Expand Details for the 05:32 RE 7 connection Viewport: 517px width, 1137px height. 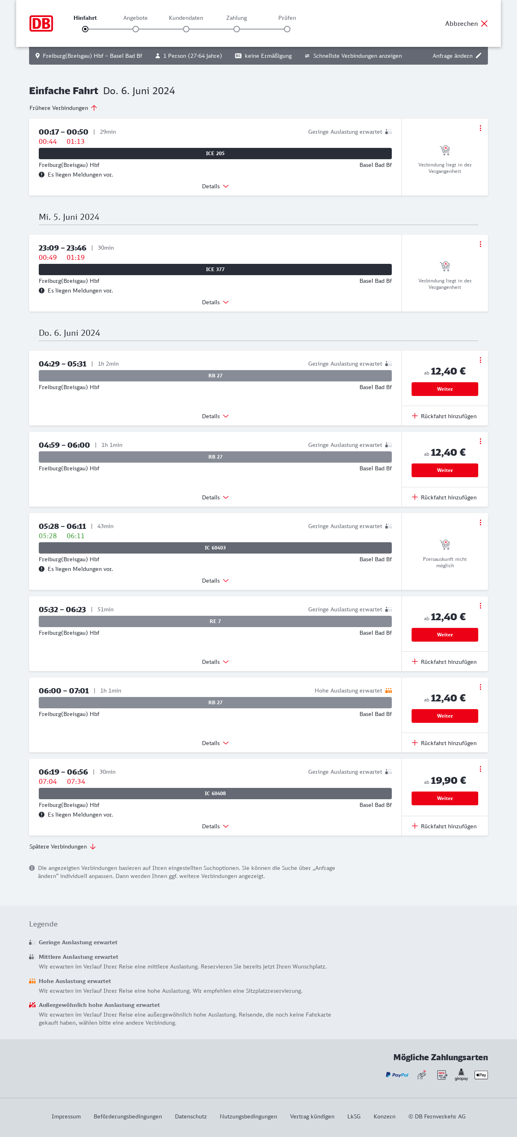[x=215, y=661]
